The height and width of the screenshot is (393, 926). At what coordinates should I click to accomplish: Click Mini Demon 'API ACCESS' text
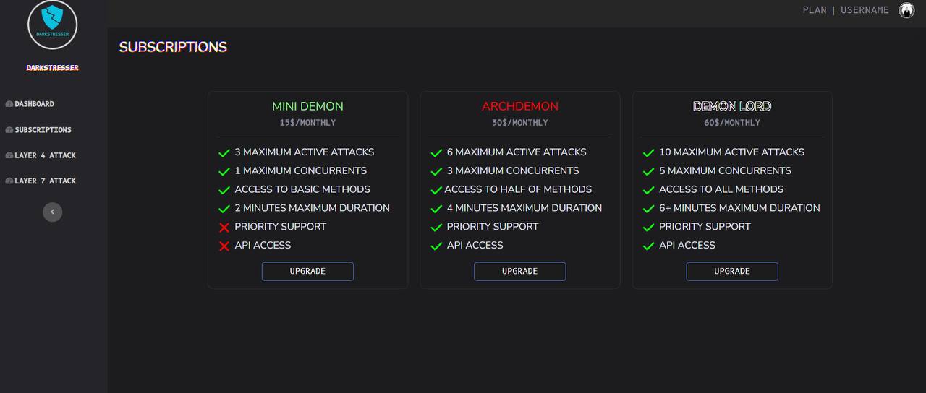[263, 246]
